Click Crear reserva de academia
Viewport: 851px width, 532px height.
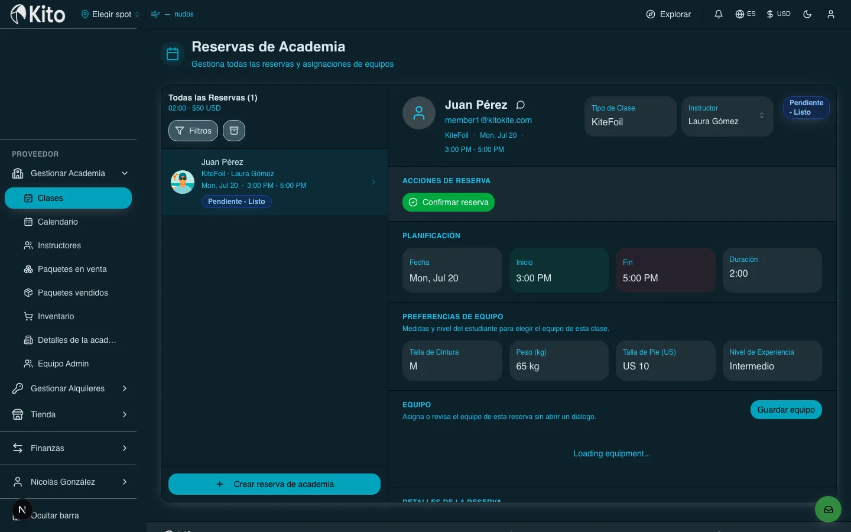[274, 484]
